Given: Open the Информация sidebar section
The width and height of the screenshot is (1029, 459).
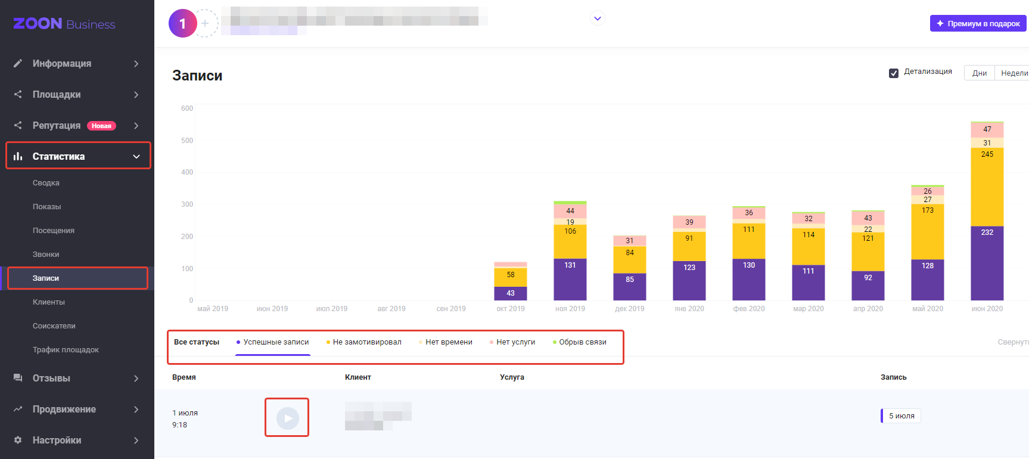Looking at the screenshot, I should [77, 63].
